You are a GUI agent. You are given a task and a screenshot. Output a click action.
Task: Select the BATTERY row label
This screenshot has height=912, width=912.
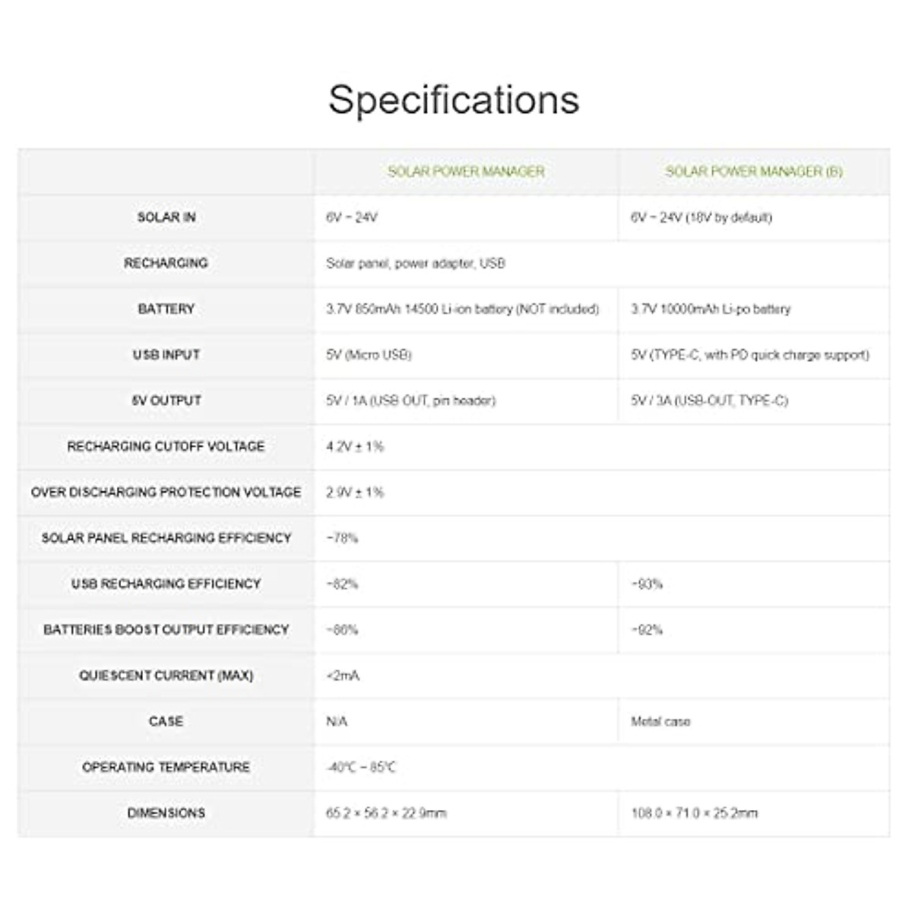166,309
